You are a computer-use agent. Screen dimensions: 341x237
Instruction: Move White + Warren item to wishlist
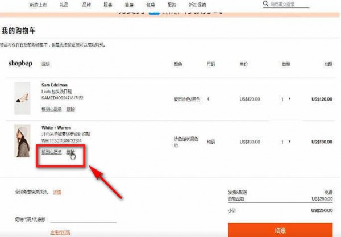[x=51, y=152]
